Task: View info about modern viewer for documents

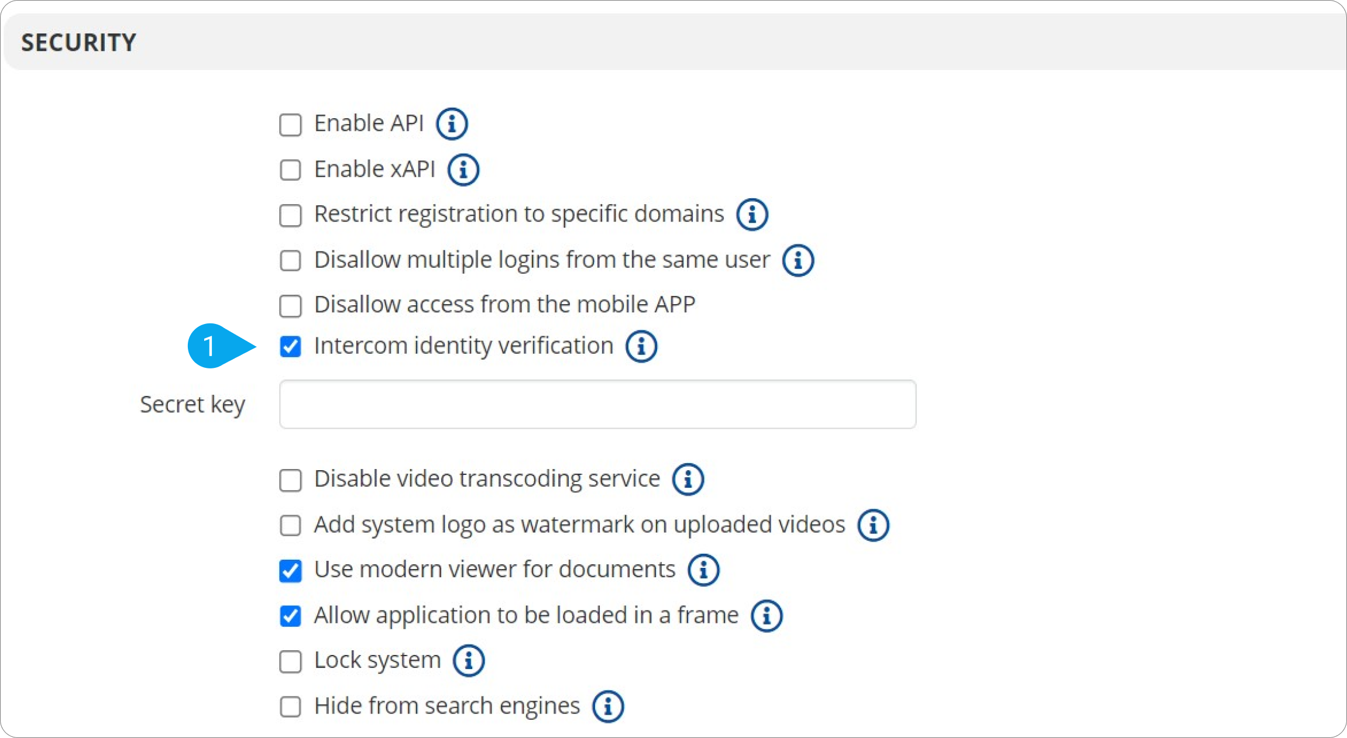Action: (x=703, y=570)
